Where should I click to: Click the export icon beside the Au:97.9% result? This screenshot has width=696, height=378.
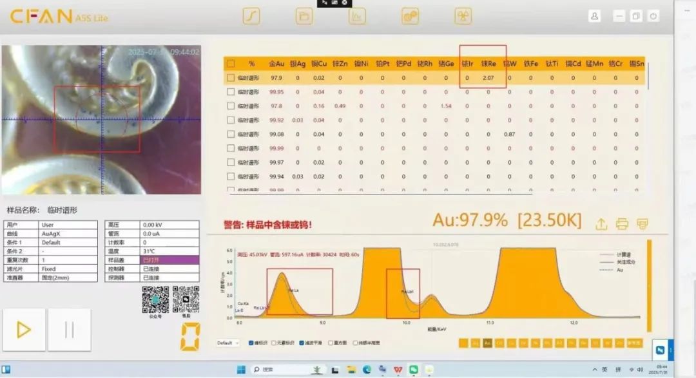pos(602,223)
